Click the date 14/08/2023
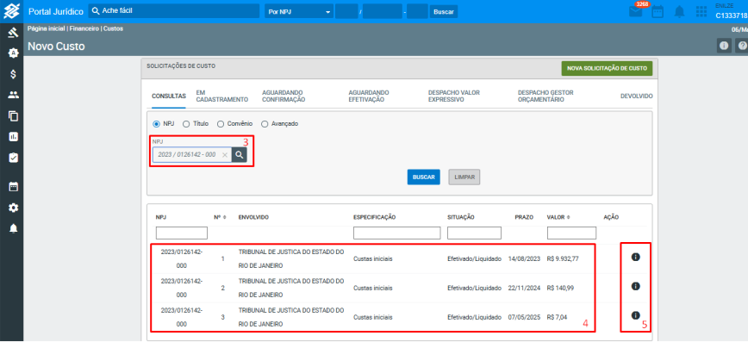Viewport: 748px width, 342px height. (524, 259)
